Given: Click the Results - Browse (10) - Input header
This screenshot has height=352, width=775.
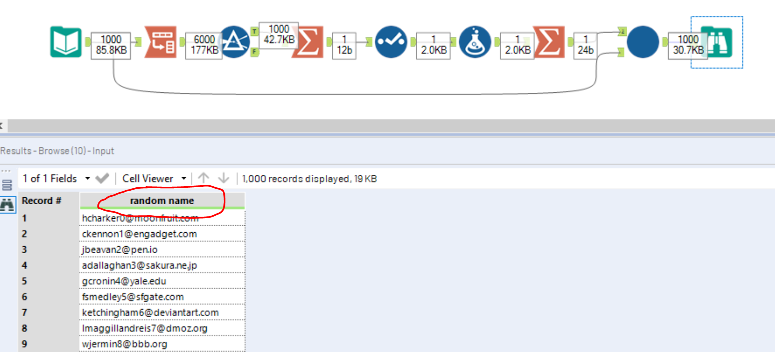Looking at the screenshot, I should [56, 151].
